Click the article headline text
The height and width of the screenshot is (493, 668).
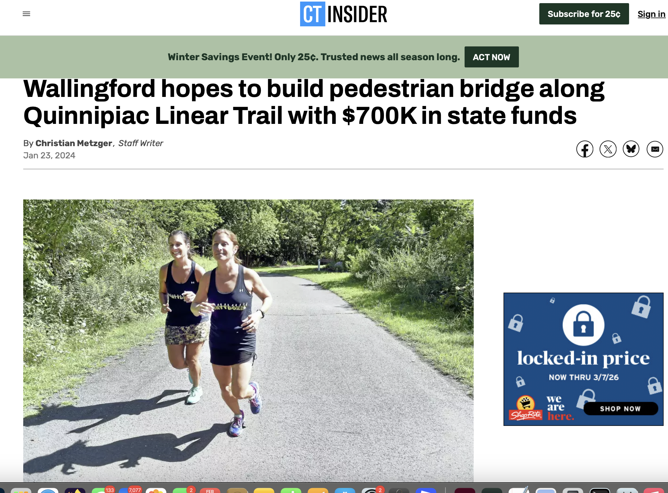[x=314, y=102]
